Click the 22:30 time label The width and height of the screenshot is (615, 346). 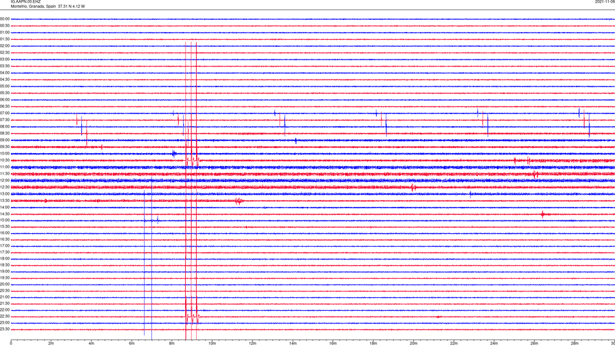[x=4, y=317]
